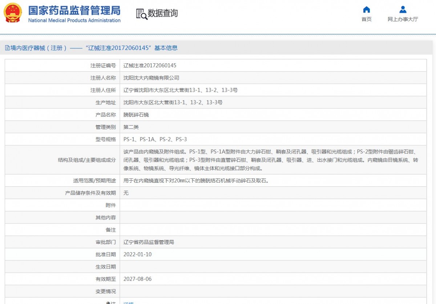This screenshot has width=436, height=304.
Task: Select model specs PS-1、PS-1A、PS-2、PS-3
Action: 155,139
